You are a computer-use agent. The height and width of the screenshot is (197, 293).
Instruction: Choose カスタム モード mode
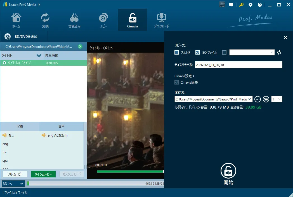72,174
